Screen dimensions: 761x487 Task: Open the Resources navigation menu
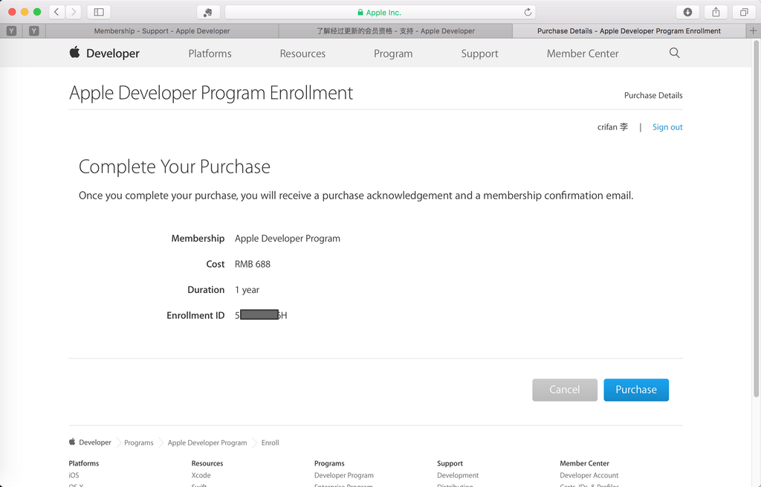tap(302, 54)
